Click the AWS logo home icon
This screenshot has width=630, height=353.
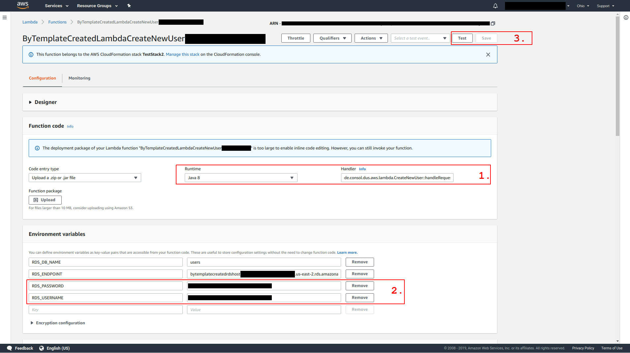pos(23,5)
